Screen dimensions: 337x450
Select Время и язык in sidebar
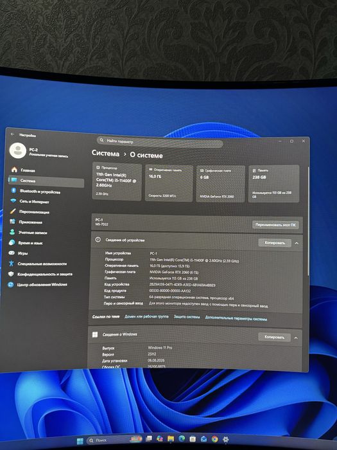(26, 243)
